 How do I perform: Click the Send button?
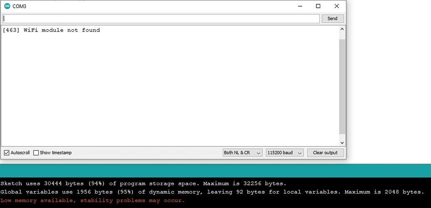(x=332, y=19)
